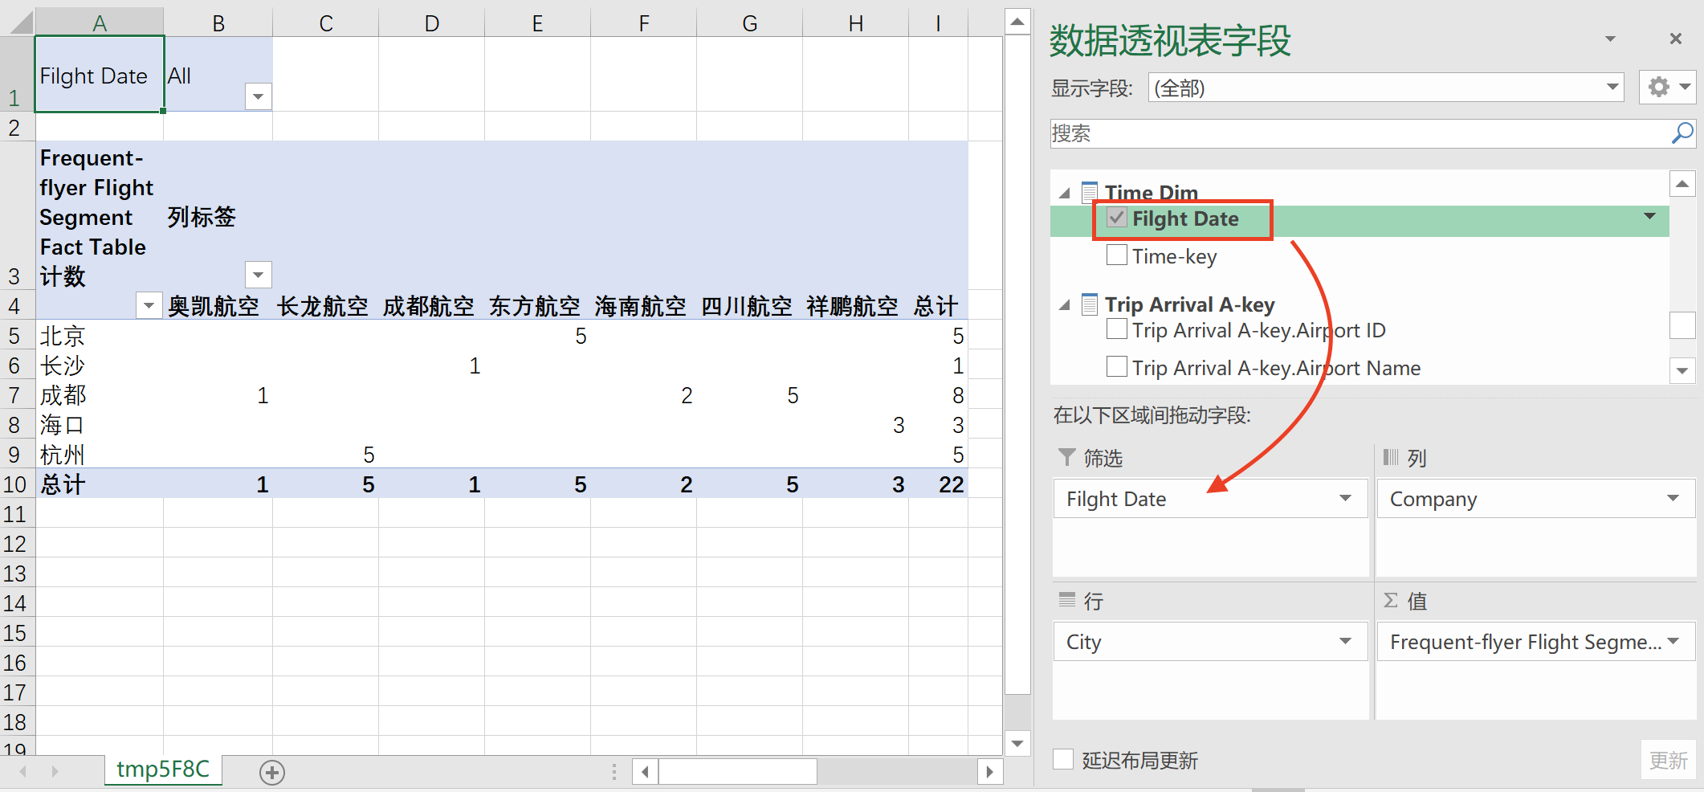This screenshot has height=792, width=1704.
Task: Click the table icon next to Time Dim
Action: 1090,192
